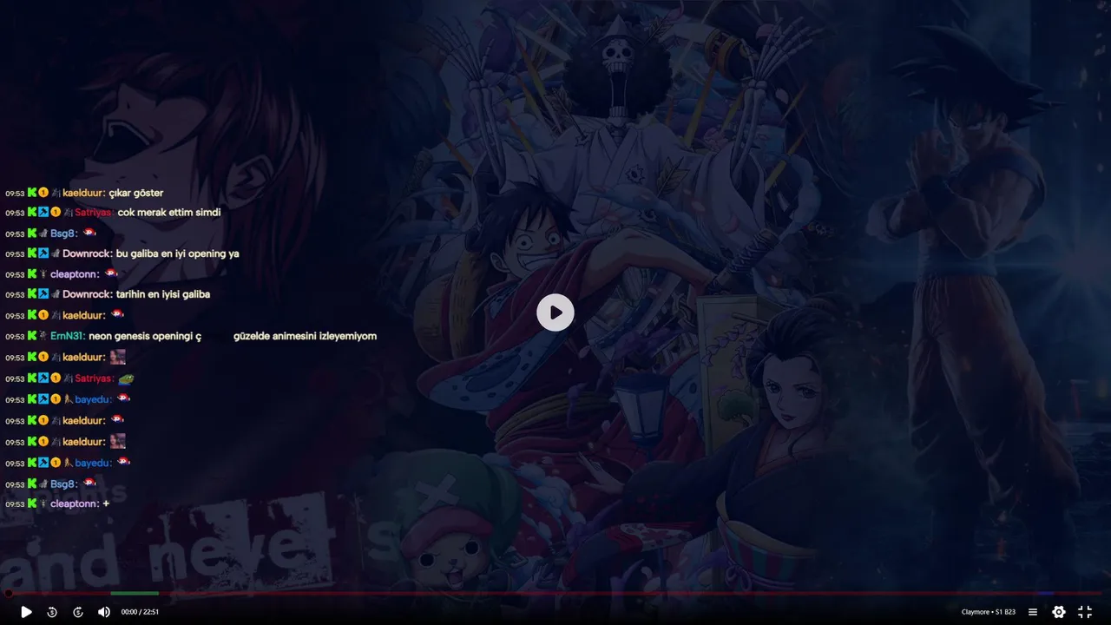This screenshot has height=625, width=1111.
Task: Exit fullscreen mode
Action: pos(1085,612)
